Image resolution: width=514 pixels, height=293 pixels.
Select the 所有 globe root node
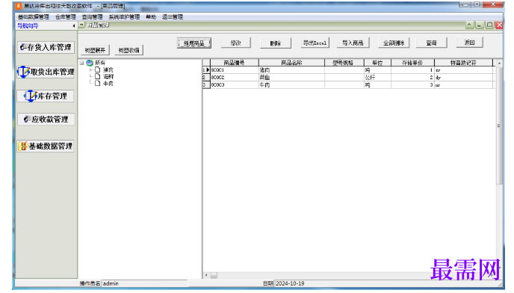click(x=90, y=63)
